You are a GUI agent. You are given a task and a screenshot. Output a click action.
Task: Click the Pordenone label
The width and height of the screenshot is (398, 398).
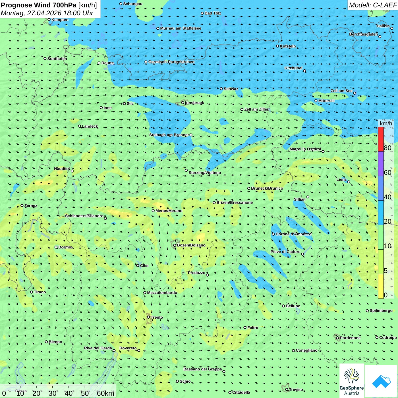click(x=350, y=338)
